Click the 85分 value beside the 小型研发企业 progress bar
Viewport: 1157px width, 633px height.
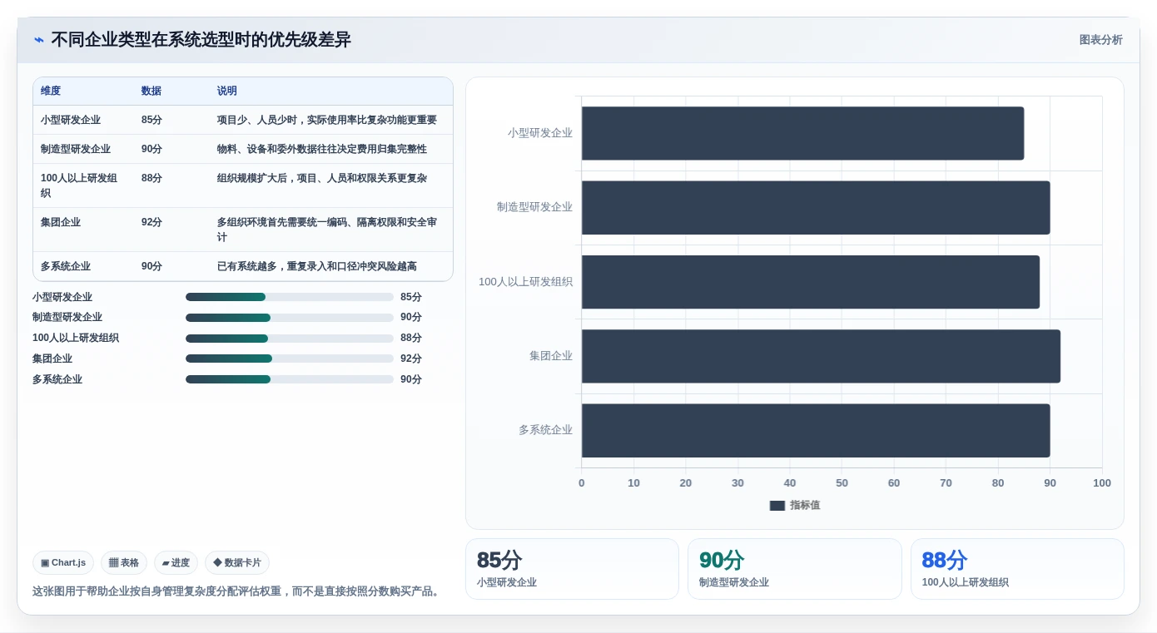click(411, 297)
